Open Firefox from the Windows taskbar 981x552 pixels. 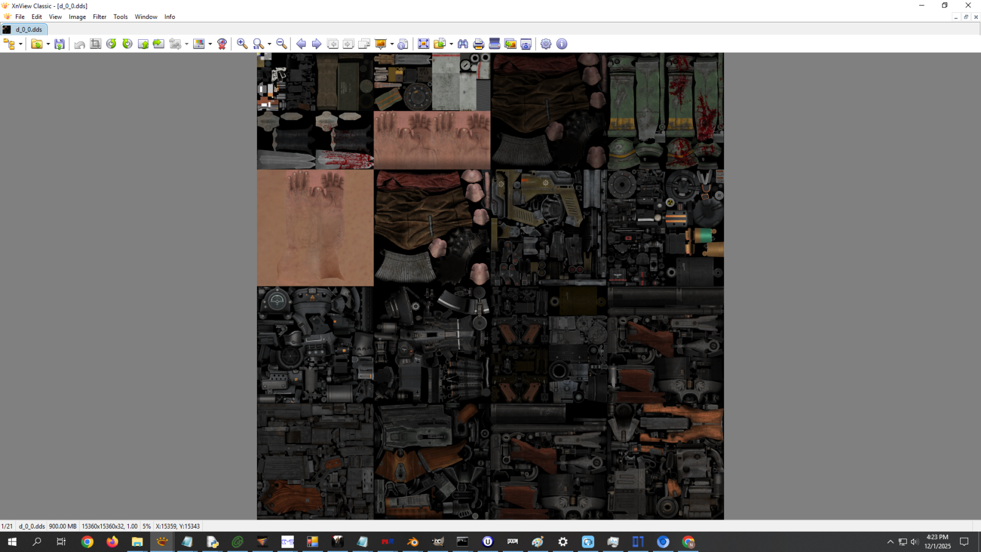[x=112, y=542]
